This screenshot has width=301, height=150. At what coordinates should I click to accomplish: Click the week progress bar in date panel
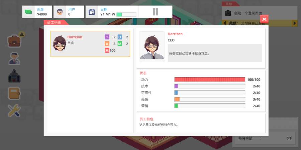click(x=126, y=14)
